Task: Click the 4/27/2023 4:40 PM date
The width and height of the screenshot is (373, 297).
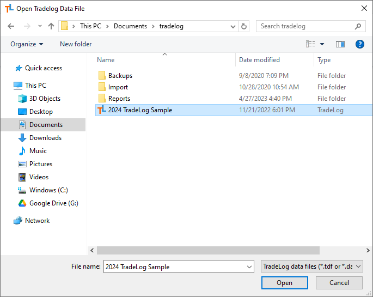Action: pos(265,99)
